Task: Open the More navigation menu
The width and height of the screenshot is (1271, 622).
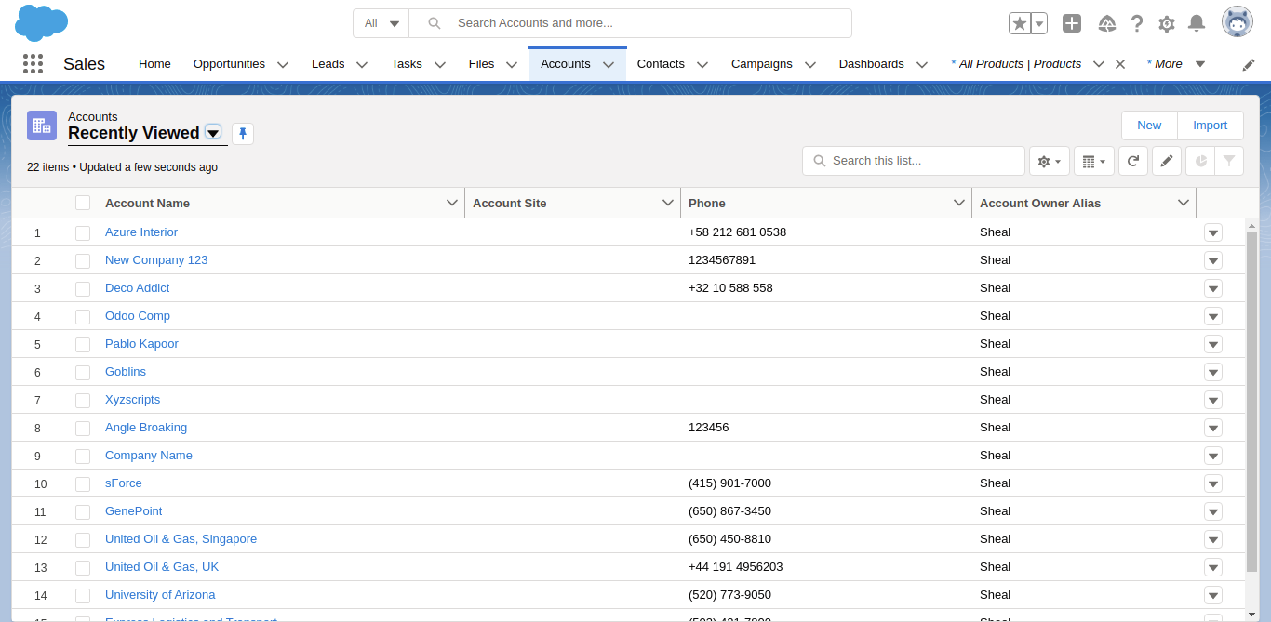Action: point(1176,64)
